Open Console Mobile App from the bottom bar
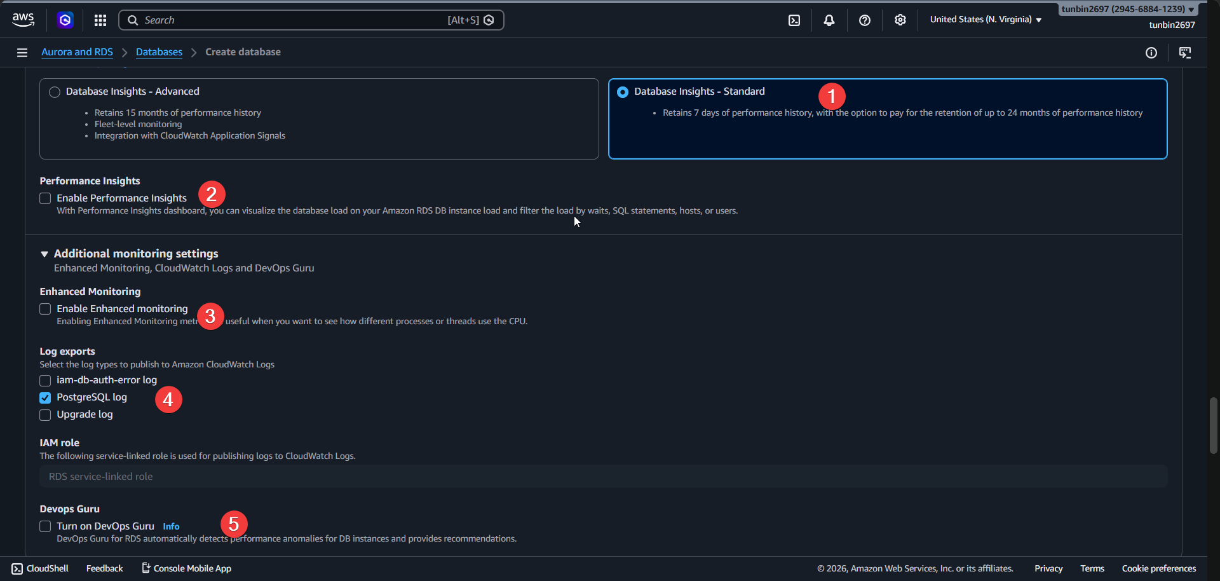 [186, 568]
